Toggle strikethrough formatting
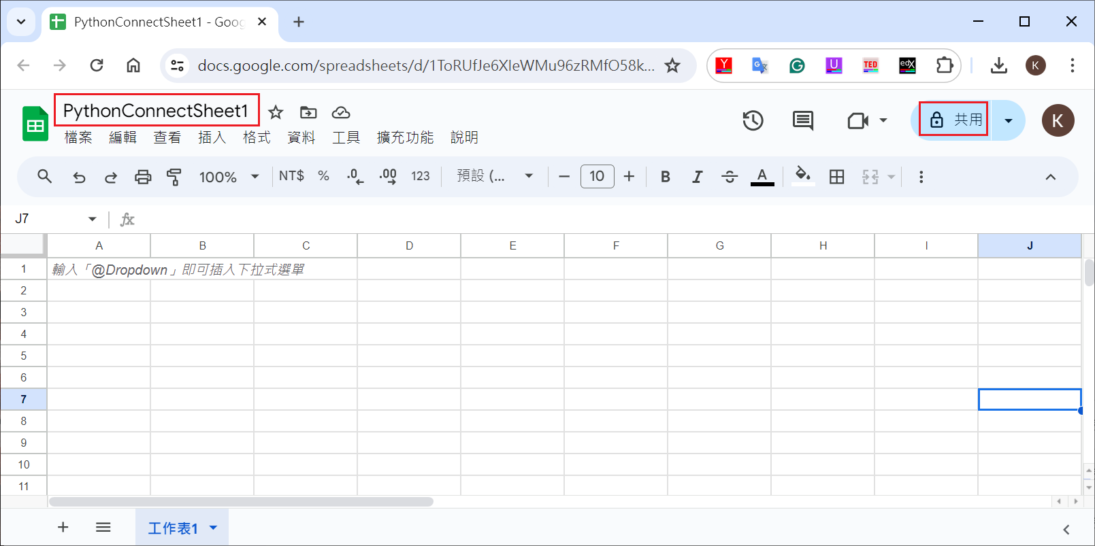The width and height of the screenshot is (1095, 546). click(x=730, y=177)
